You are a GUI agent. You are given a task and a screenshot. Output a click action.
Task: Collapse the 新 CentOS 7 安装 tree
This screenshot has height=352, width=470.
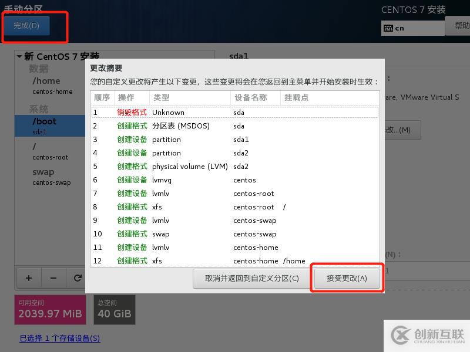pos(19,57)
